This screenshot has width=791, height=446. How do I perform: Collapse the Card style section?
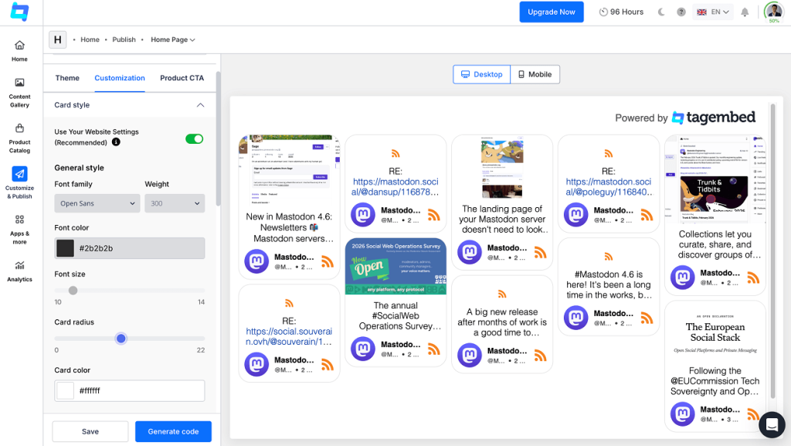click(200, 105)
